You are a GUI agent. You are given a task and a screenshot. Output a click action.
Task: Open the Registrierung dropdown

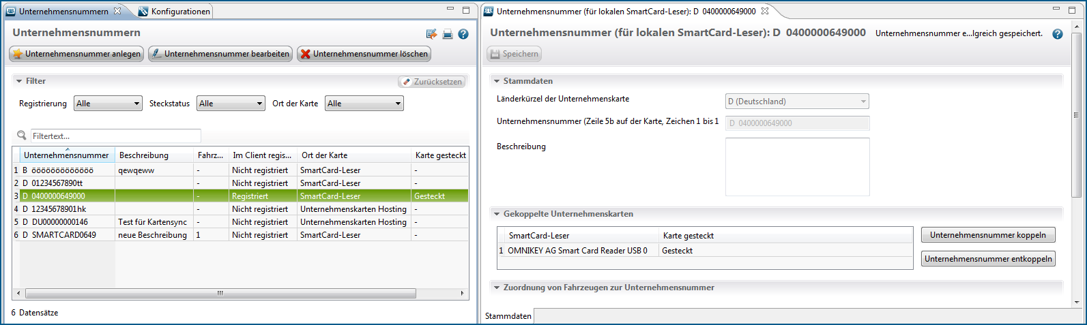[108, 104]
